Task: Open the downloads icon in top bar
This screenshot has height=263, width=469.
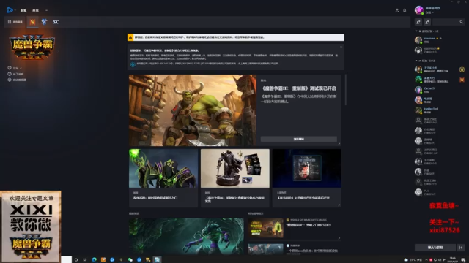Action: tap(397, 10)
